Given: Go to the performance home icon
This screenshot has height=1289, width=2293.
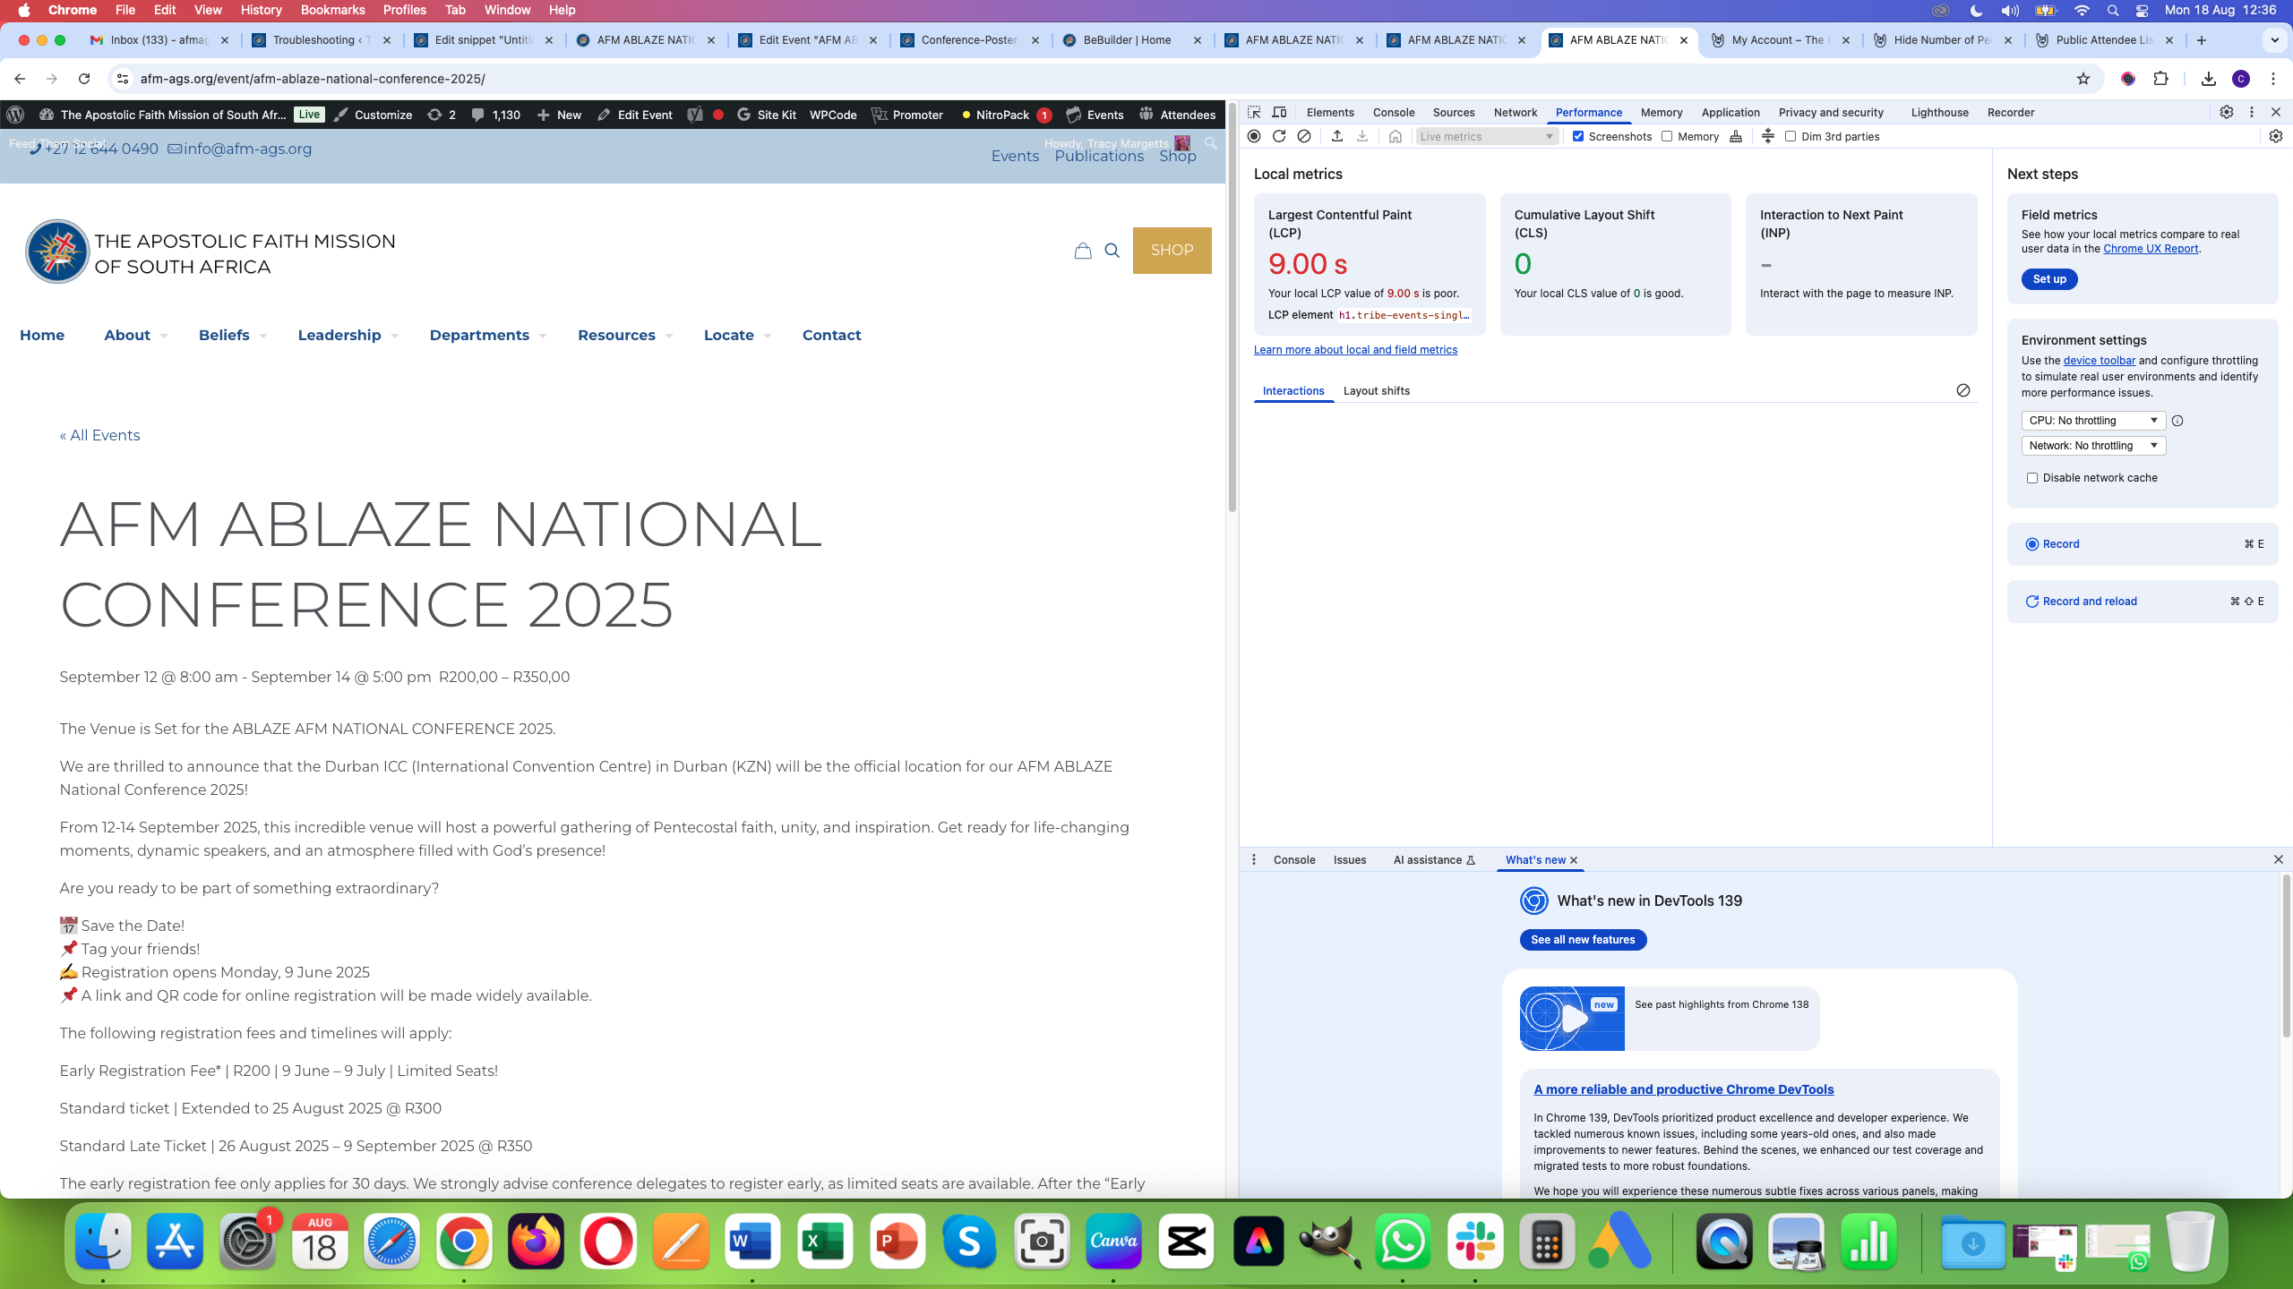Looking at the screenshot, I should (x=1396, y=136).
